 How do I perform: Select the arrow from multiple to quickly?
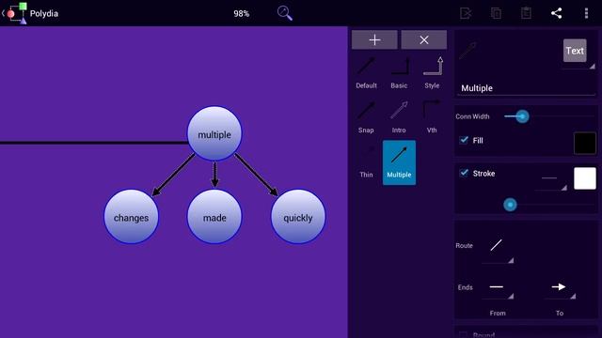pyautogui.click(x=256, y=175)
